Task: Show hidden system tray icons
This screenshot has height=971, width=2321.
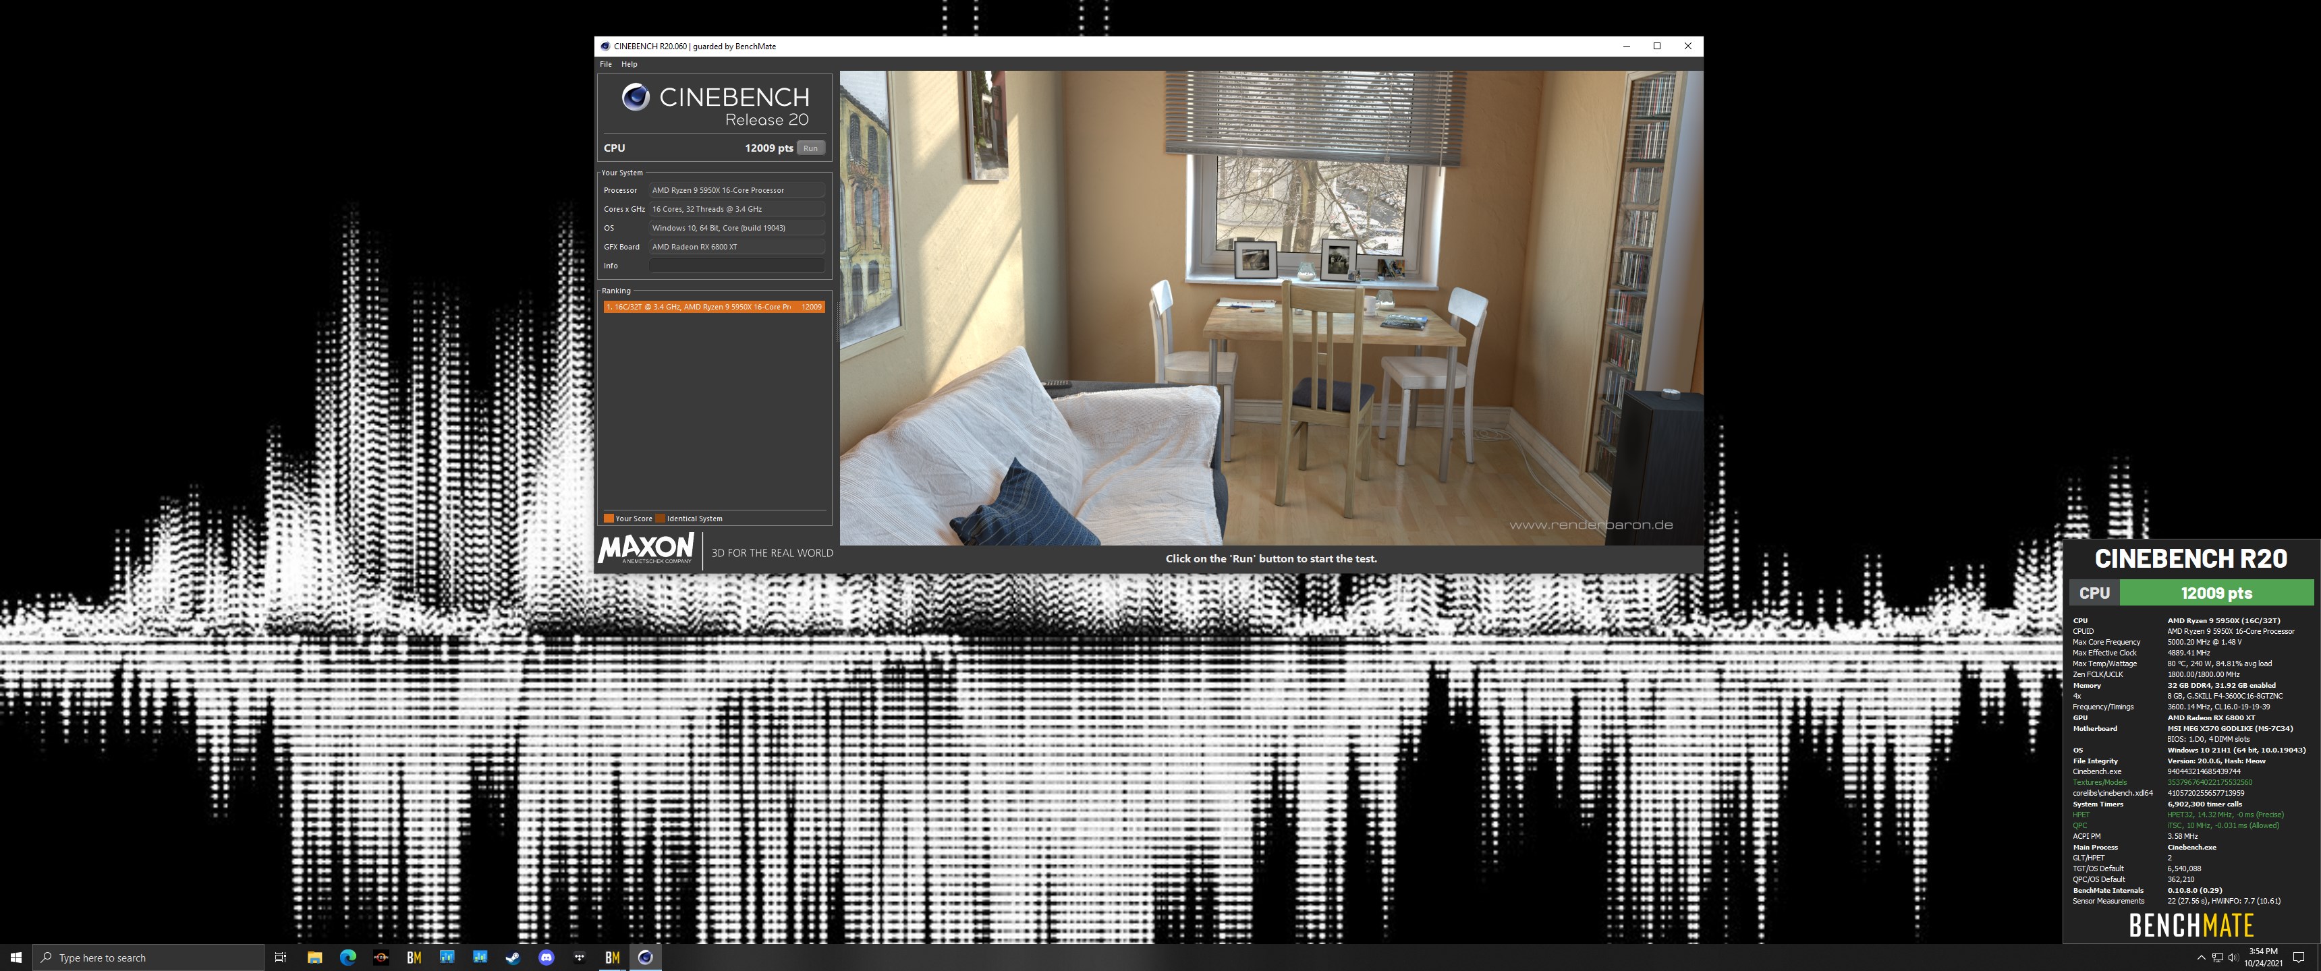Action: tap(2201, 958)
